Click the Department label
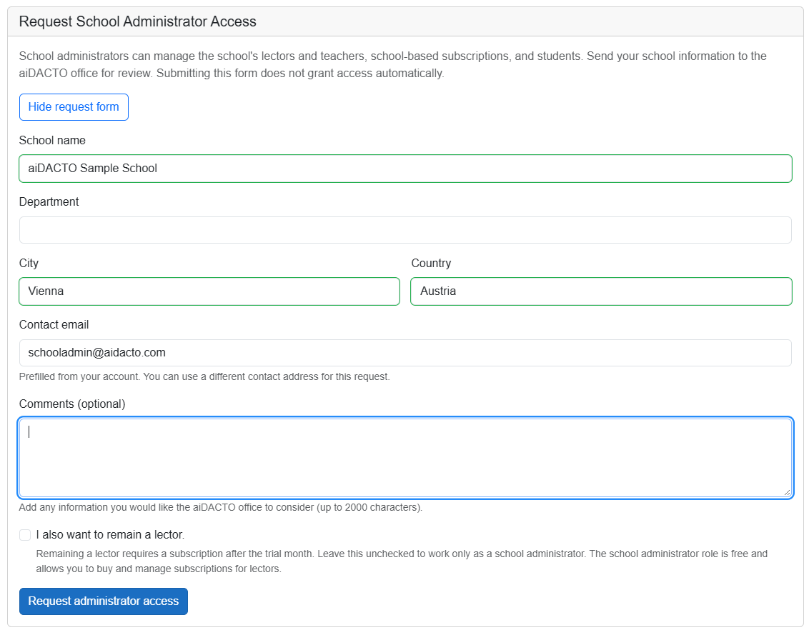Image resolution: width=809 pixels, height=635 pixels. click(49, 201)
